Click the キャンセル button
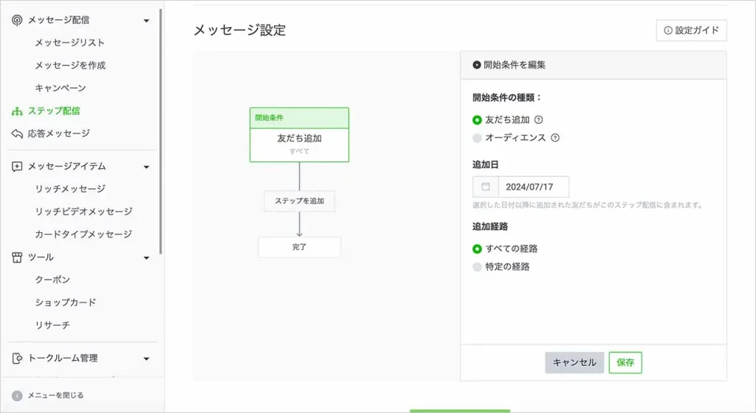 pos(574,362)
